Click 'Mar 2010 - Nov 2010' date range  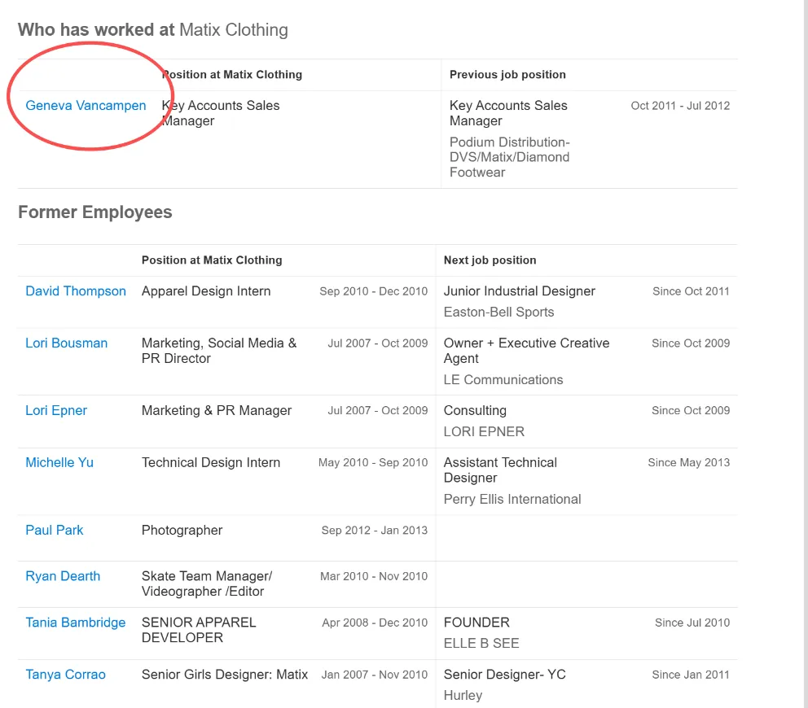[374, 576]
